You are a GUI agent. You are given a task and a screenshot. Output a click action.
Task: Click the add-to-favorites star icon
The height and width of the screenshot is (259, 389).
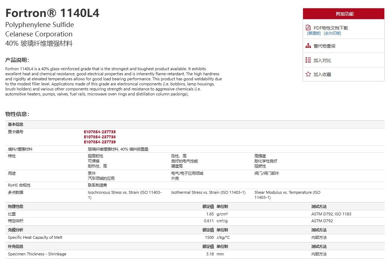(x=308, y=74)
